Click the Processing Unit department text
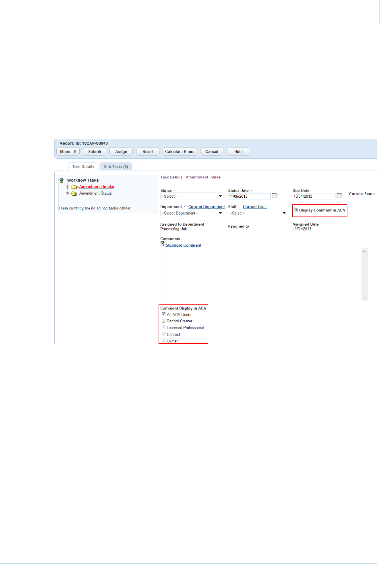Image resolution: width=380 pixels, height=564 pixels. 173,229
